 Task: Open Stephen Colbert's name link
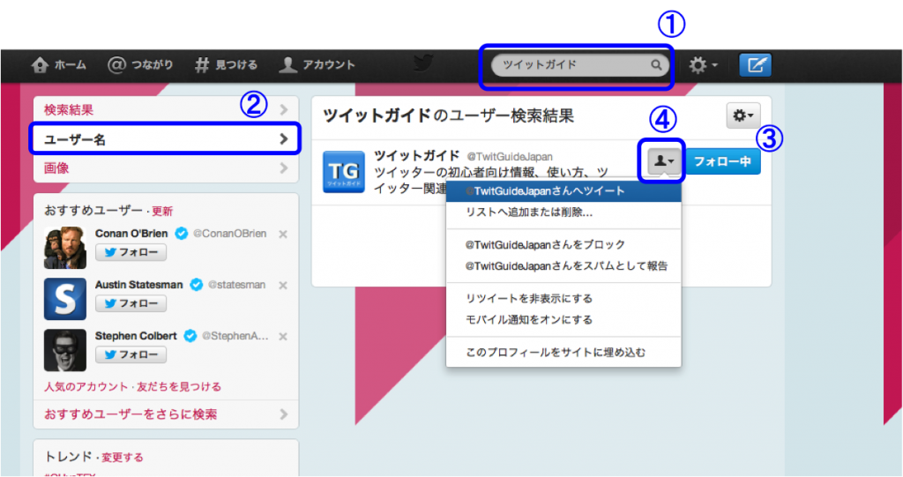point(136,336)
